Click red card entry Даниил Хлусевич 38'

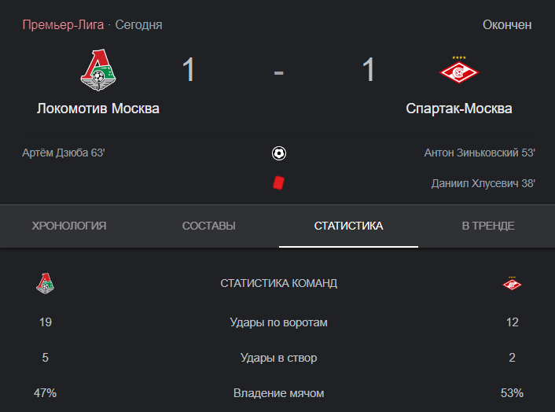(483, 183)
